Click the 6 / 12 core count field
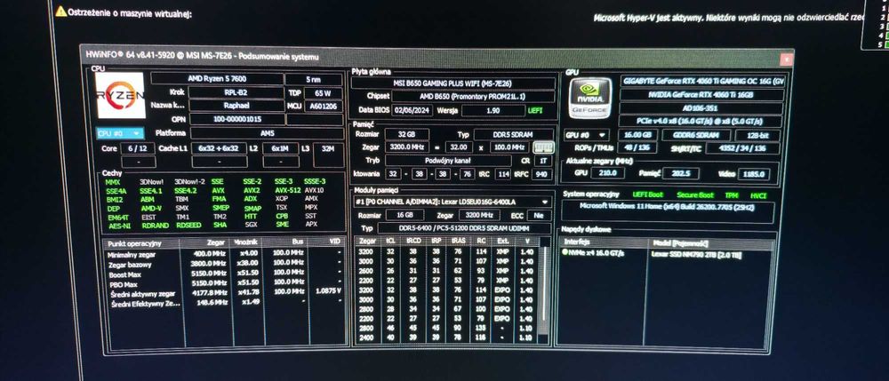The image size is (889, 381). [137, 147]
